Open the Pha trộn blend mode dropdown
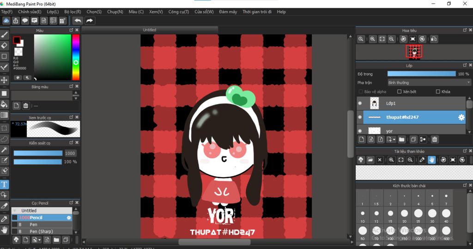The width and height of the screenshot is (473, 249). tap(429, 83)
